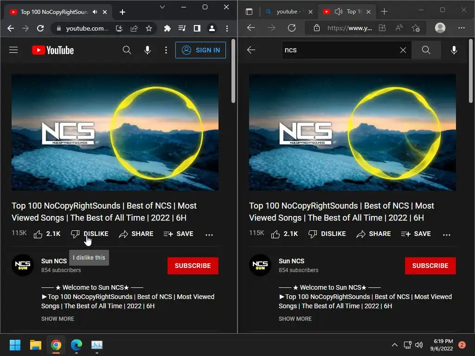Image resolution: width=475 pixels, height=356 pixels.
Task: Open Chrome's media control icon
Action: tap(182, 28)
